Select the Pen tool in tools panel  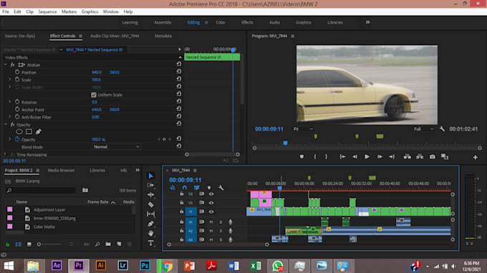[x=150, y=224]
